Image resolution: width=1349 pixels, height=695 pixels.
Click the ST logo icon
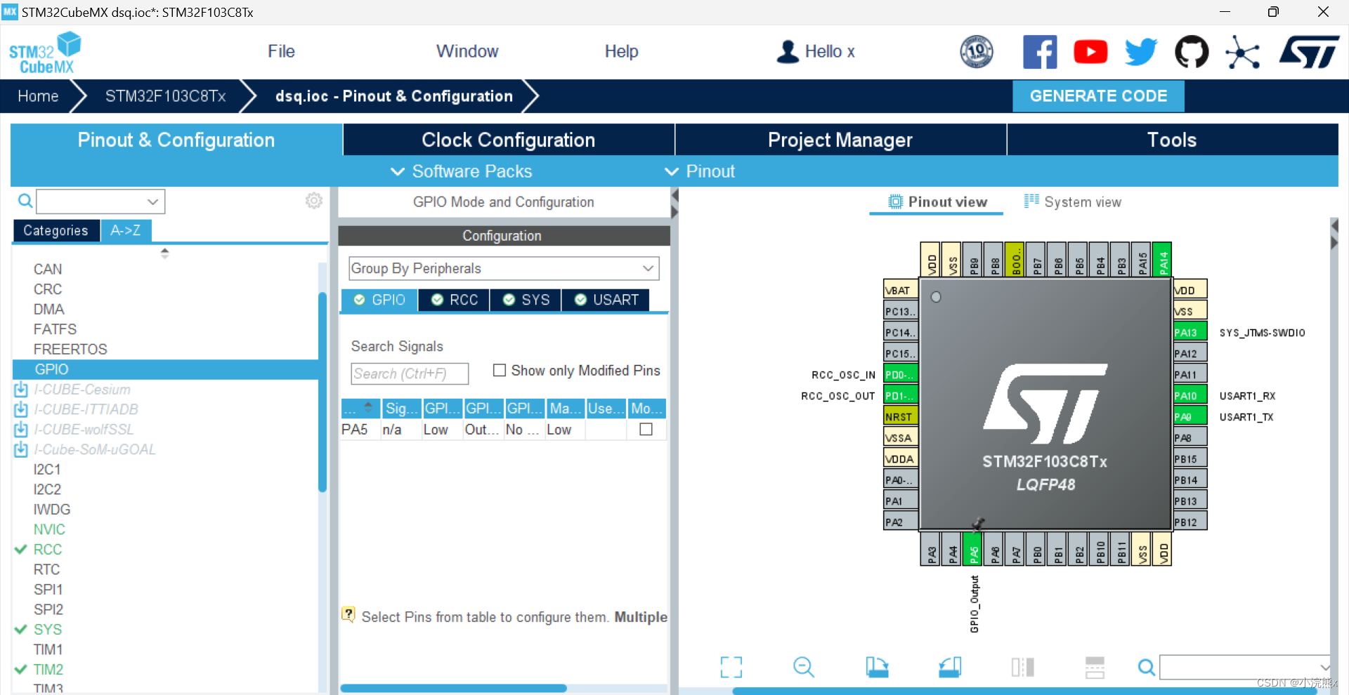pos(1309,52)
